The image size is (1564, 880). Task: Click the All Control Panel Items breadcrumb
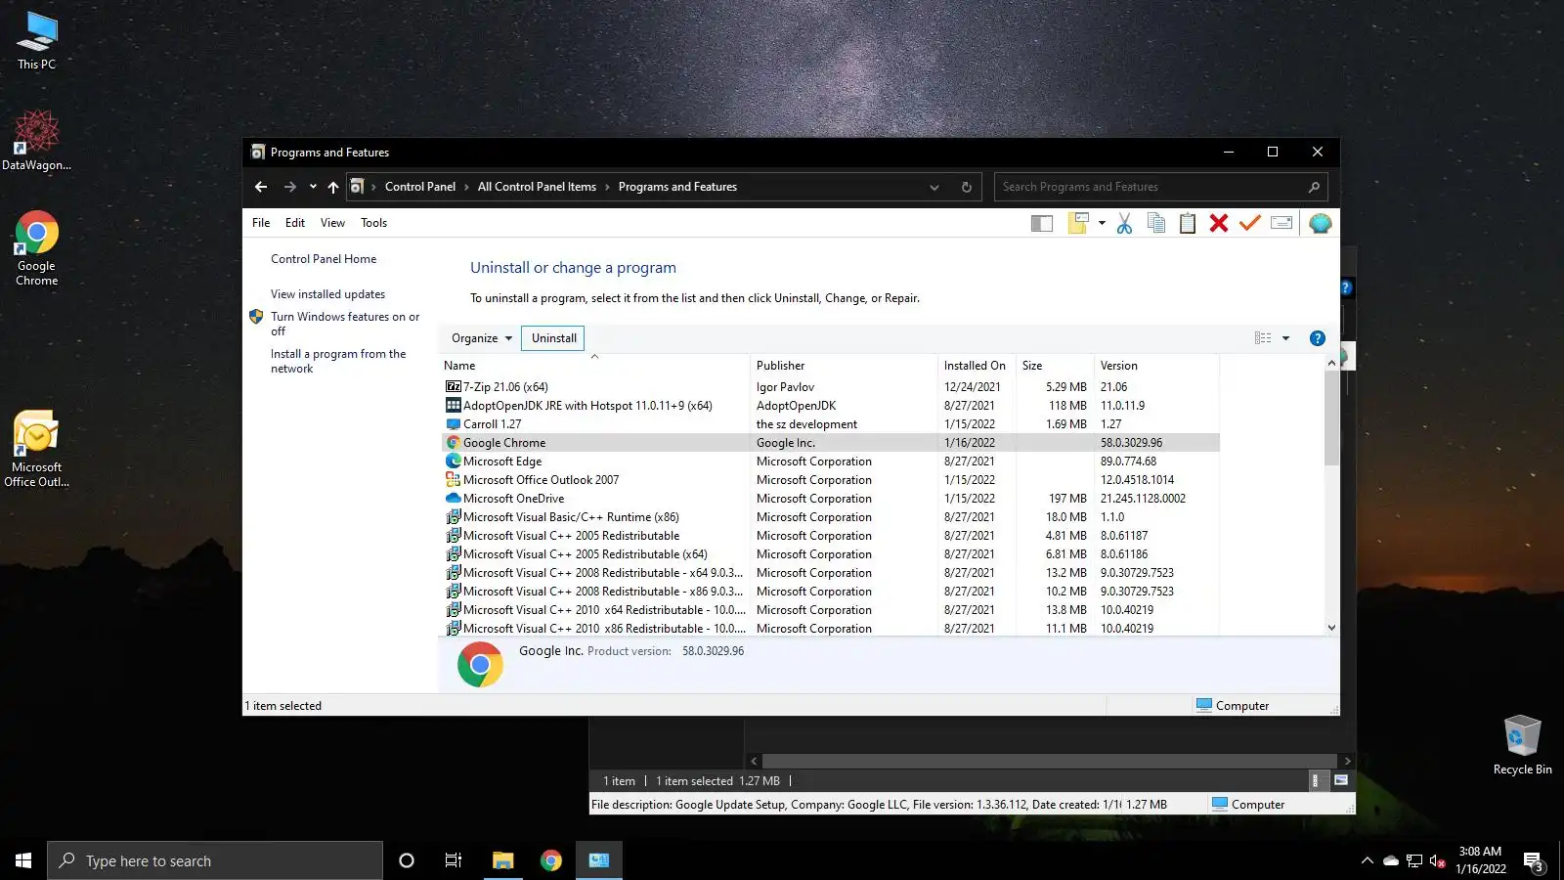[x=537, y=187]
